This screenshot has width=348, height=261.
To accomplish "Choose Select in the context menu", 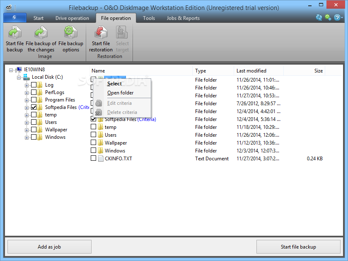I will pyautogui.click(x=122, y=84).
